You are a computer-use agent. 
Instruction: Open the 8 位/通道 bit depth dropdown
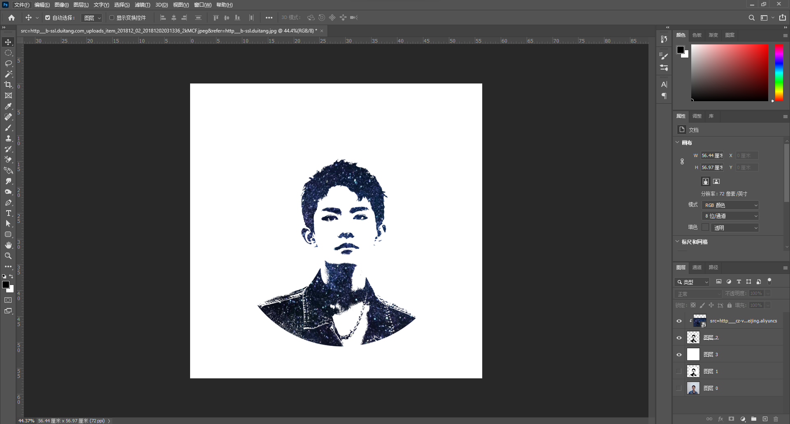click(x=730, y=216)
